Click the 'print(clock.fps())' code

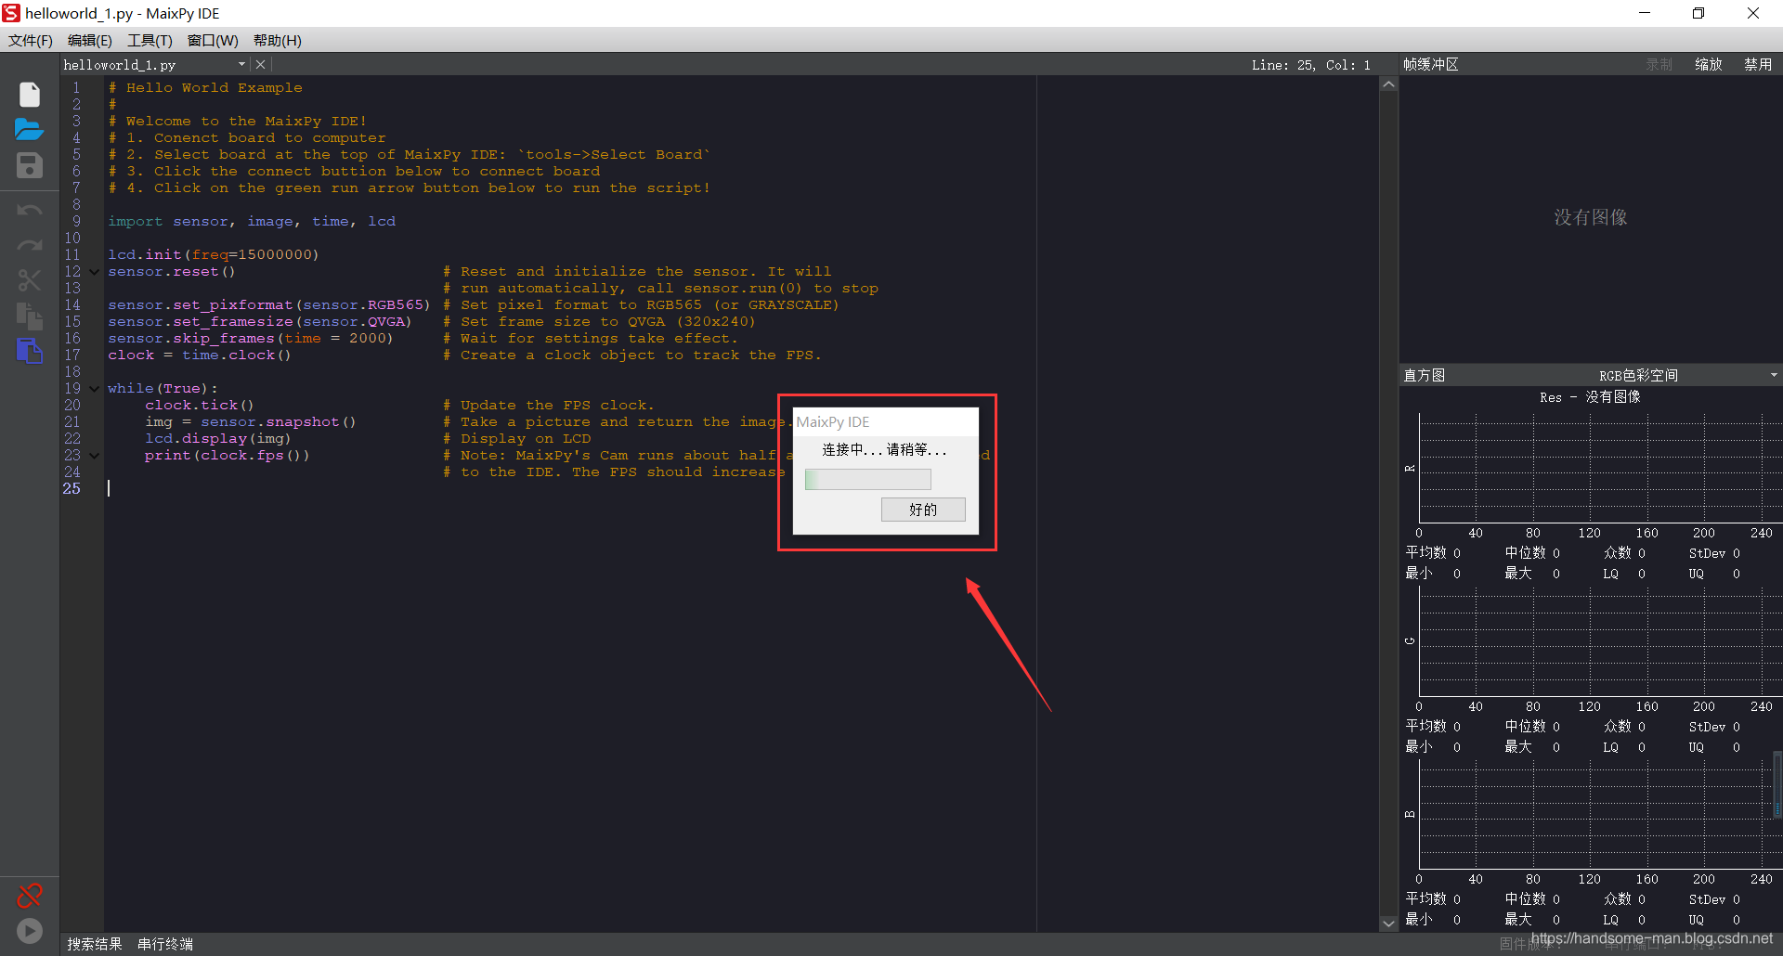(x=227, y=456)
